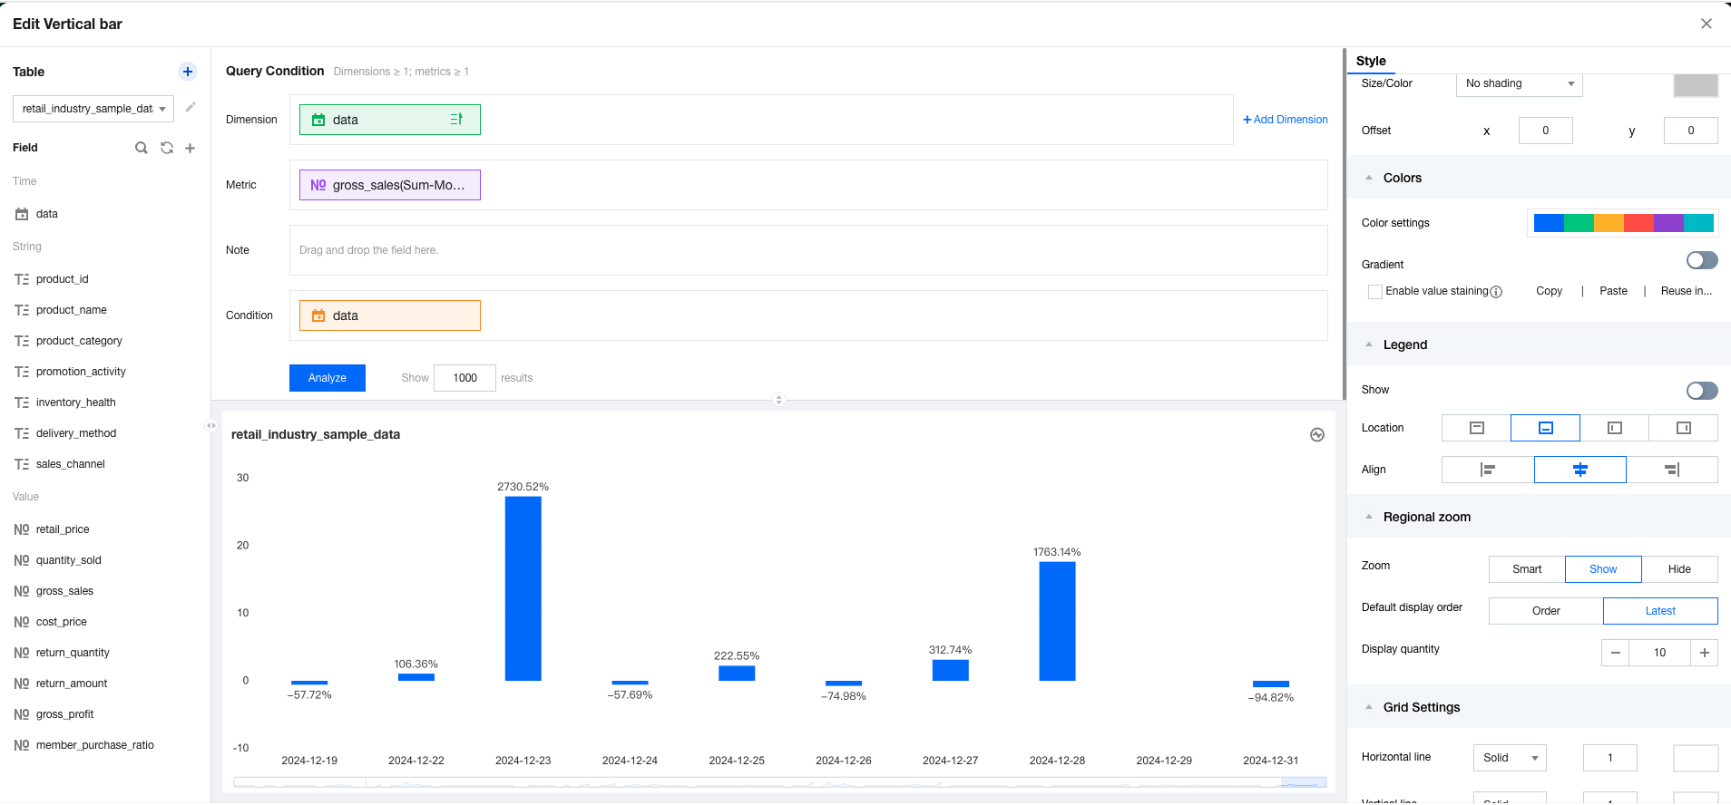Click the chart insight icon above the chart

[1317, 435]
